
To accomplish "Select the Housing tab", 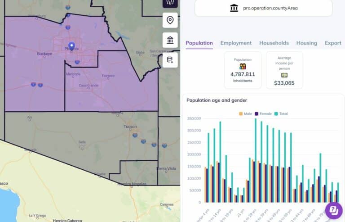I will [307, 43].
